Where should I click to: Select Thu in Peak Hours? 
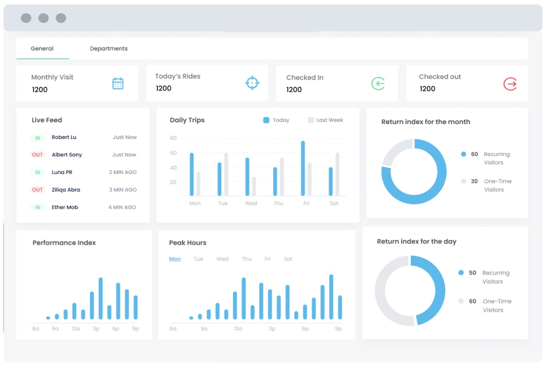pos(247,259)
